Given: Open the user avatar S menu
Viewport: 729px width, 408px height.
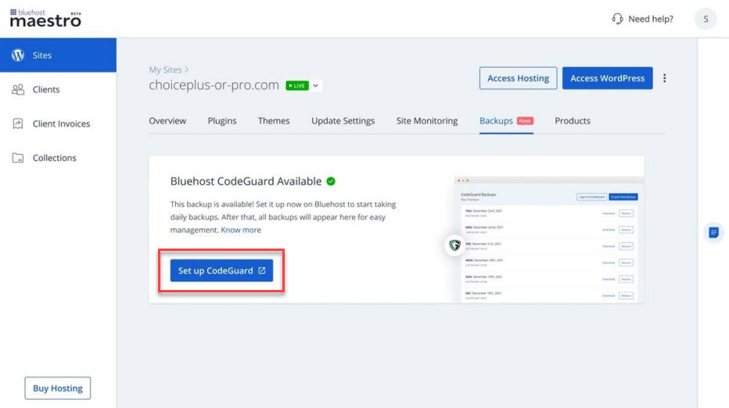Looking at the screenshot, I should click(x=706, y=19).
